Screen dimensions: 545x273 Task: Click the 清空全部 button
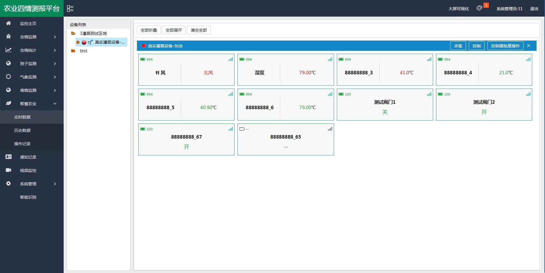tap(199, 30)
